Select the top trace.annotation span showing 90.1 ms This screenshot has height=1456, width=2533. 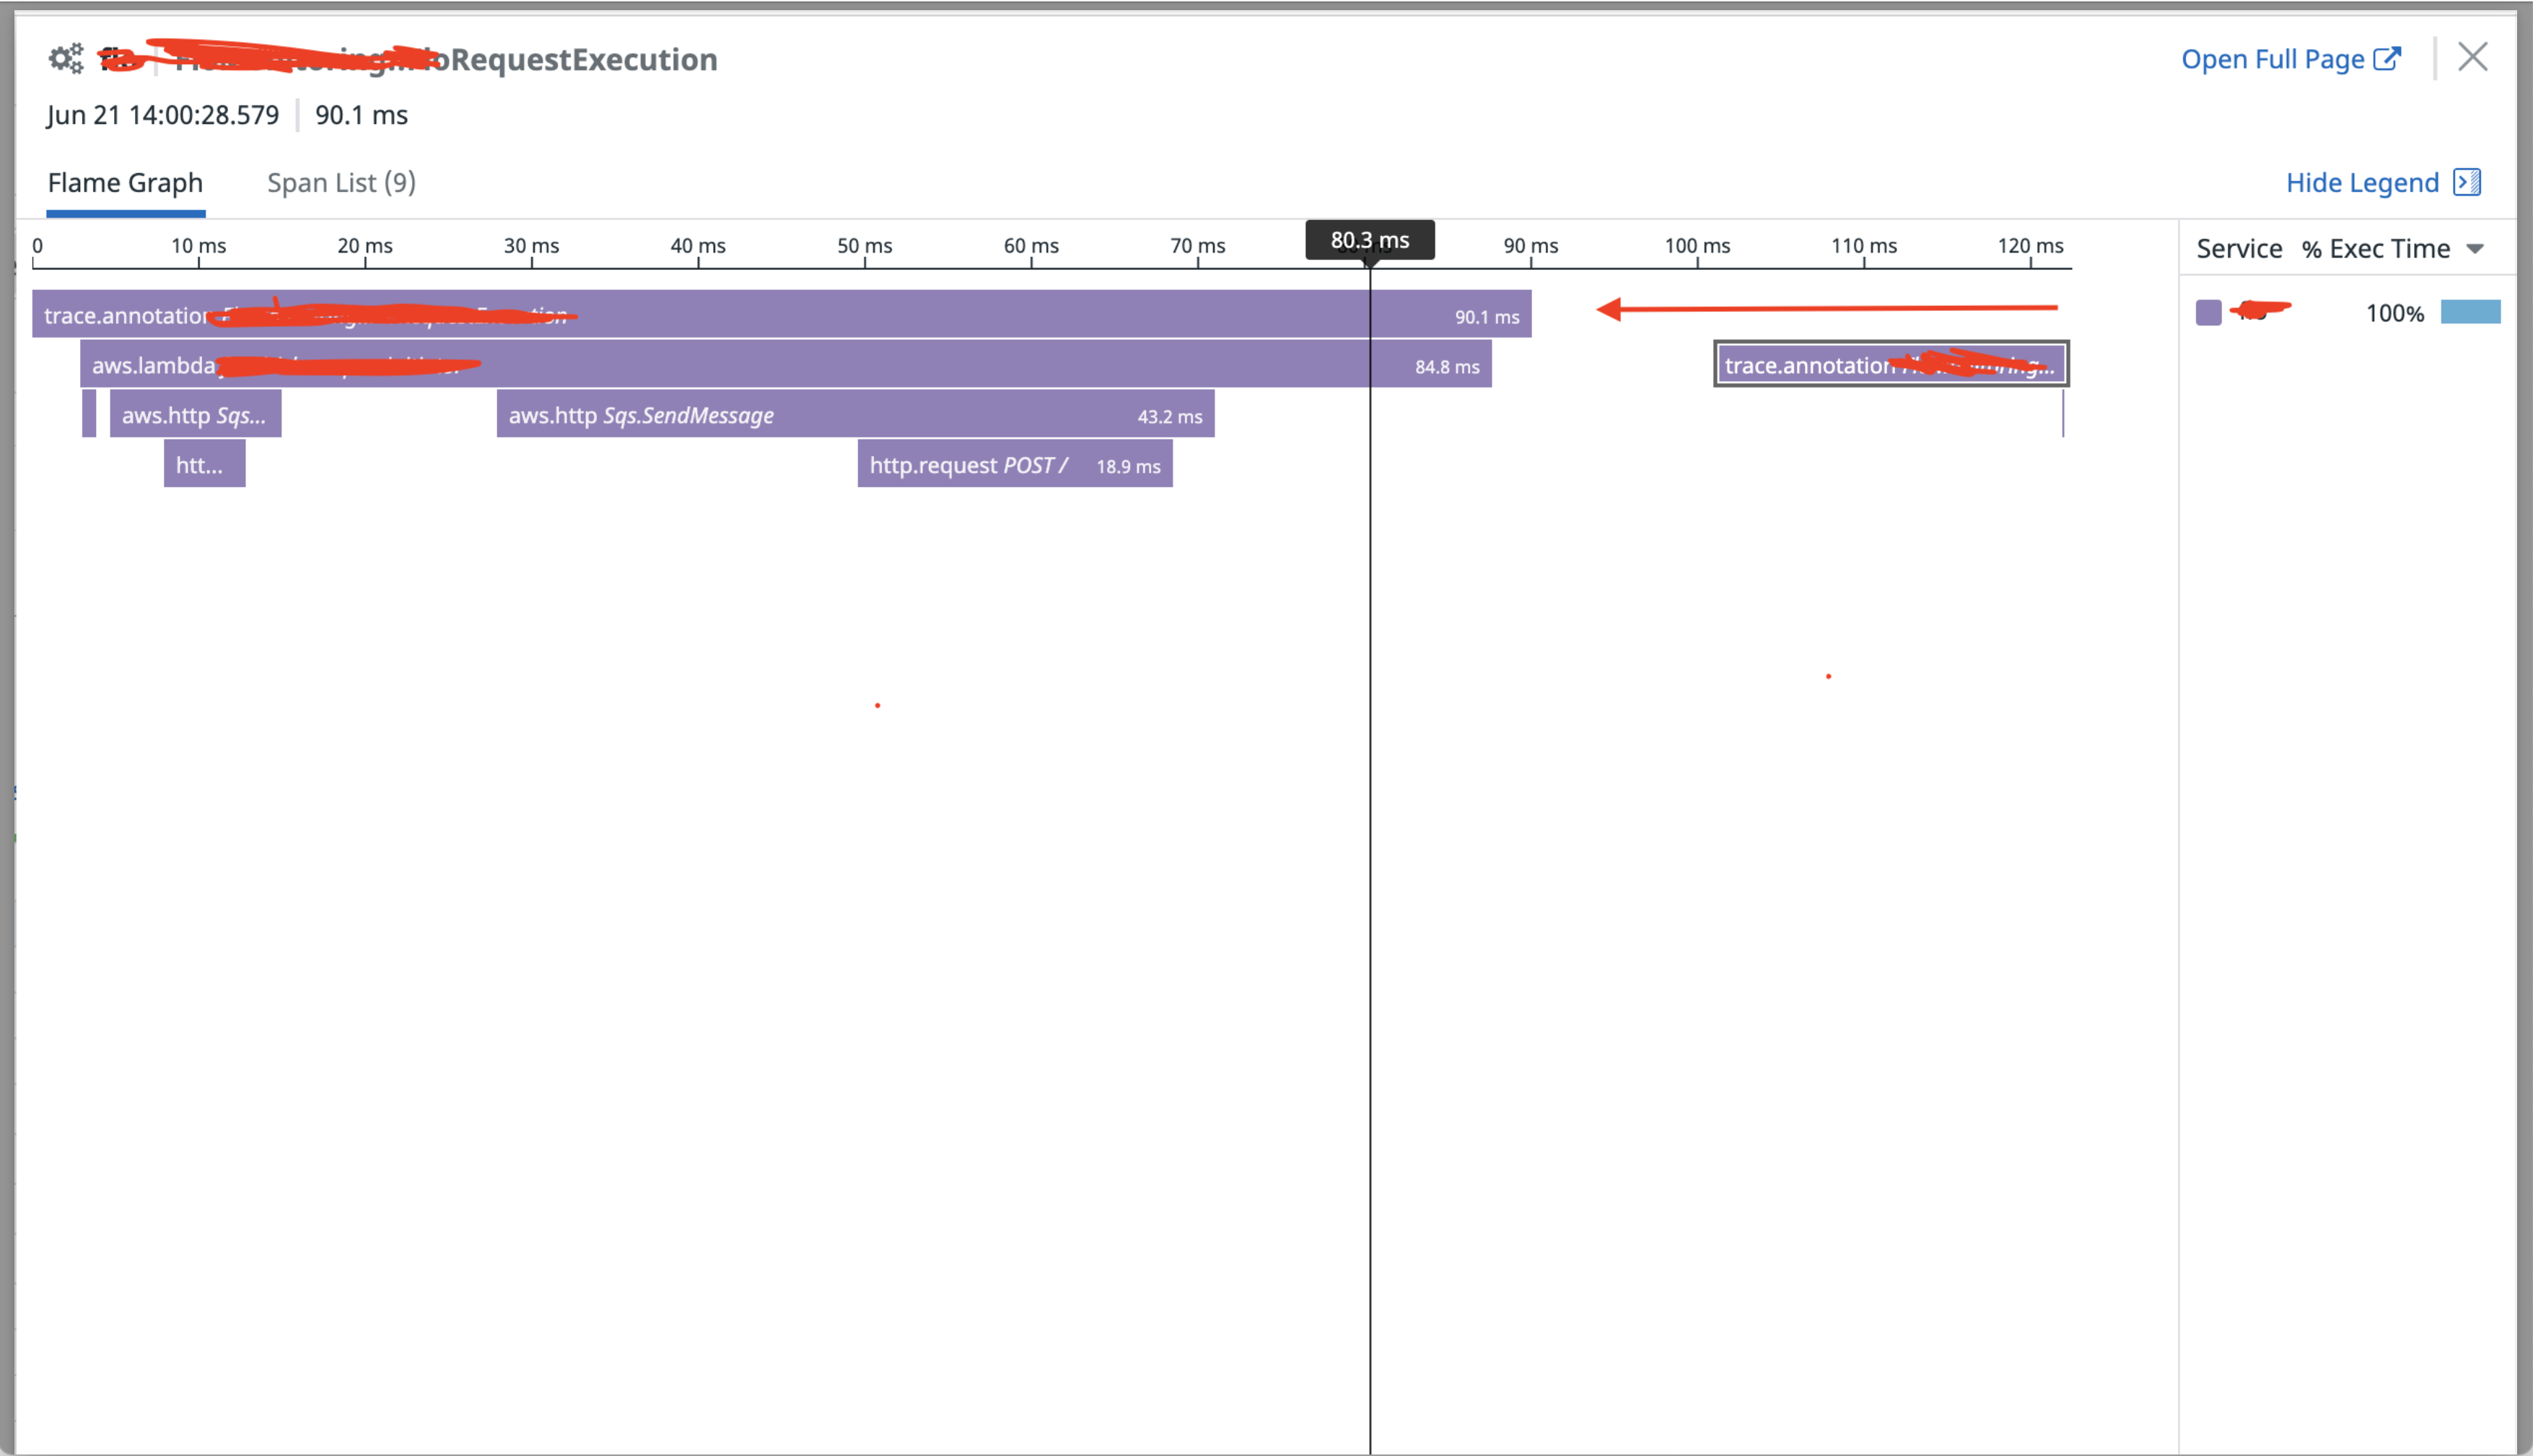(780, 314)
